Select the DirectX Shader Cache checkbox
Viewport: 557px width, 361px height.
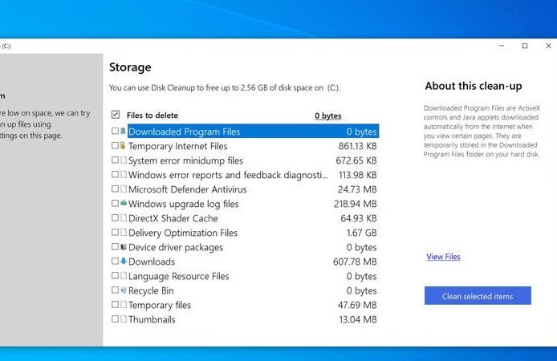click(x=115, y=217)
